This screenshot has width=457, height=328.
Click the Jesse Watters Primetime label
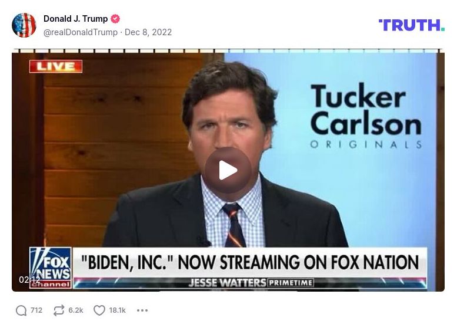coord(251,283)
